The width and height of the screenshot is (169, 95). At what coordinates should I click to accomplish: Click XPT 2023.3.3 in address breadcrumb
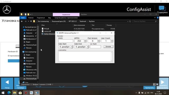[73, 21]
